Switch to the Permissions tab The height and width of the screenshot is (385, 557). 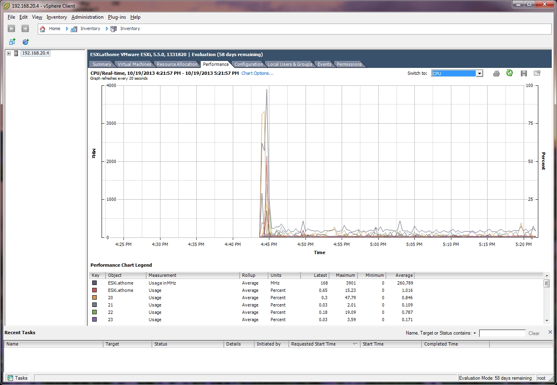[x=349, y=64]
